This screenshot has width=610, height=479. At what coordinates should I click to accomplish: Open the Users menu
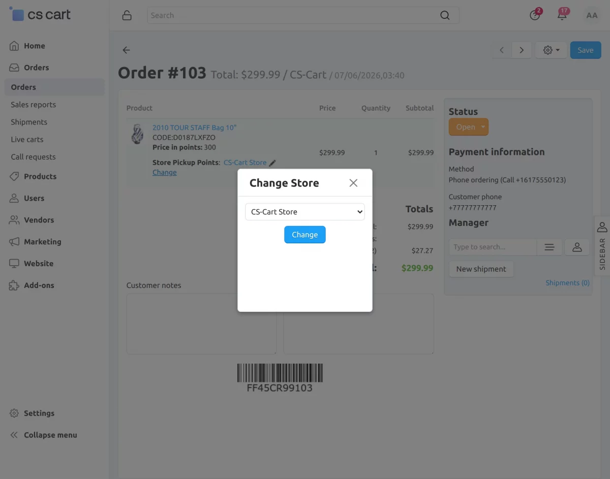[x=34, y=198]
